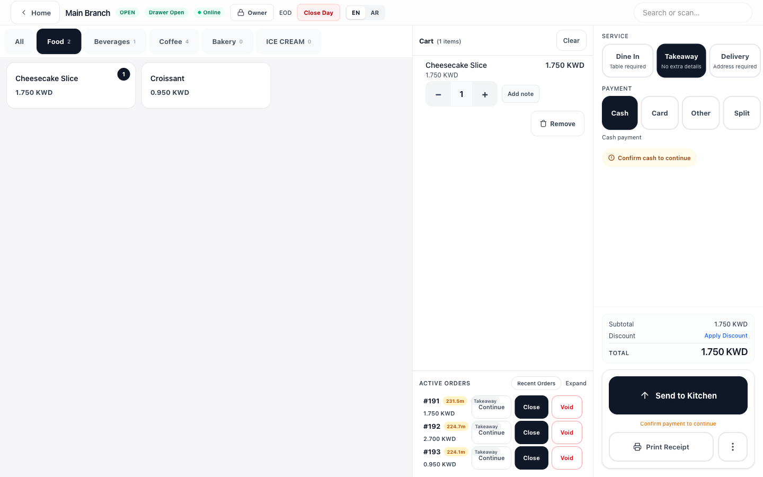Click the warning icon in the cash confirmation banner
This screenshot has height=477, width=763.
pyautogui.click(x=611, y=157)
